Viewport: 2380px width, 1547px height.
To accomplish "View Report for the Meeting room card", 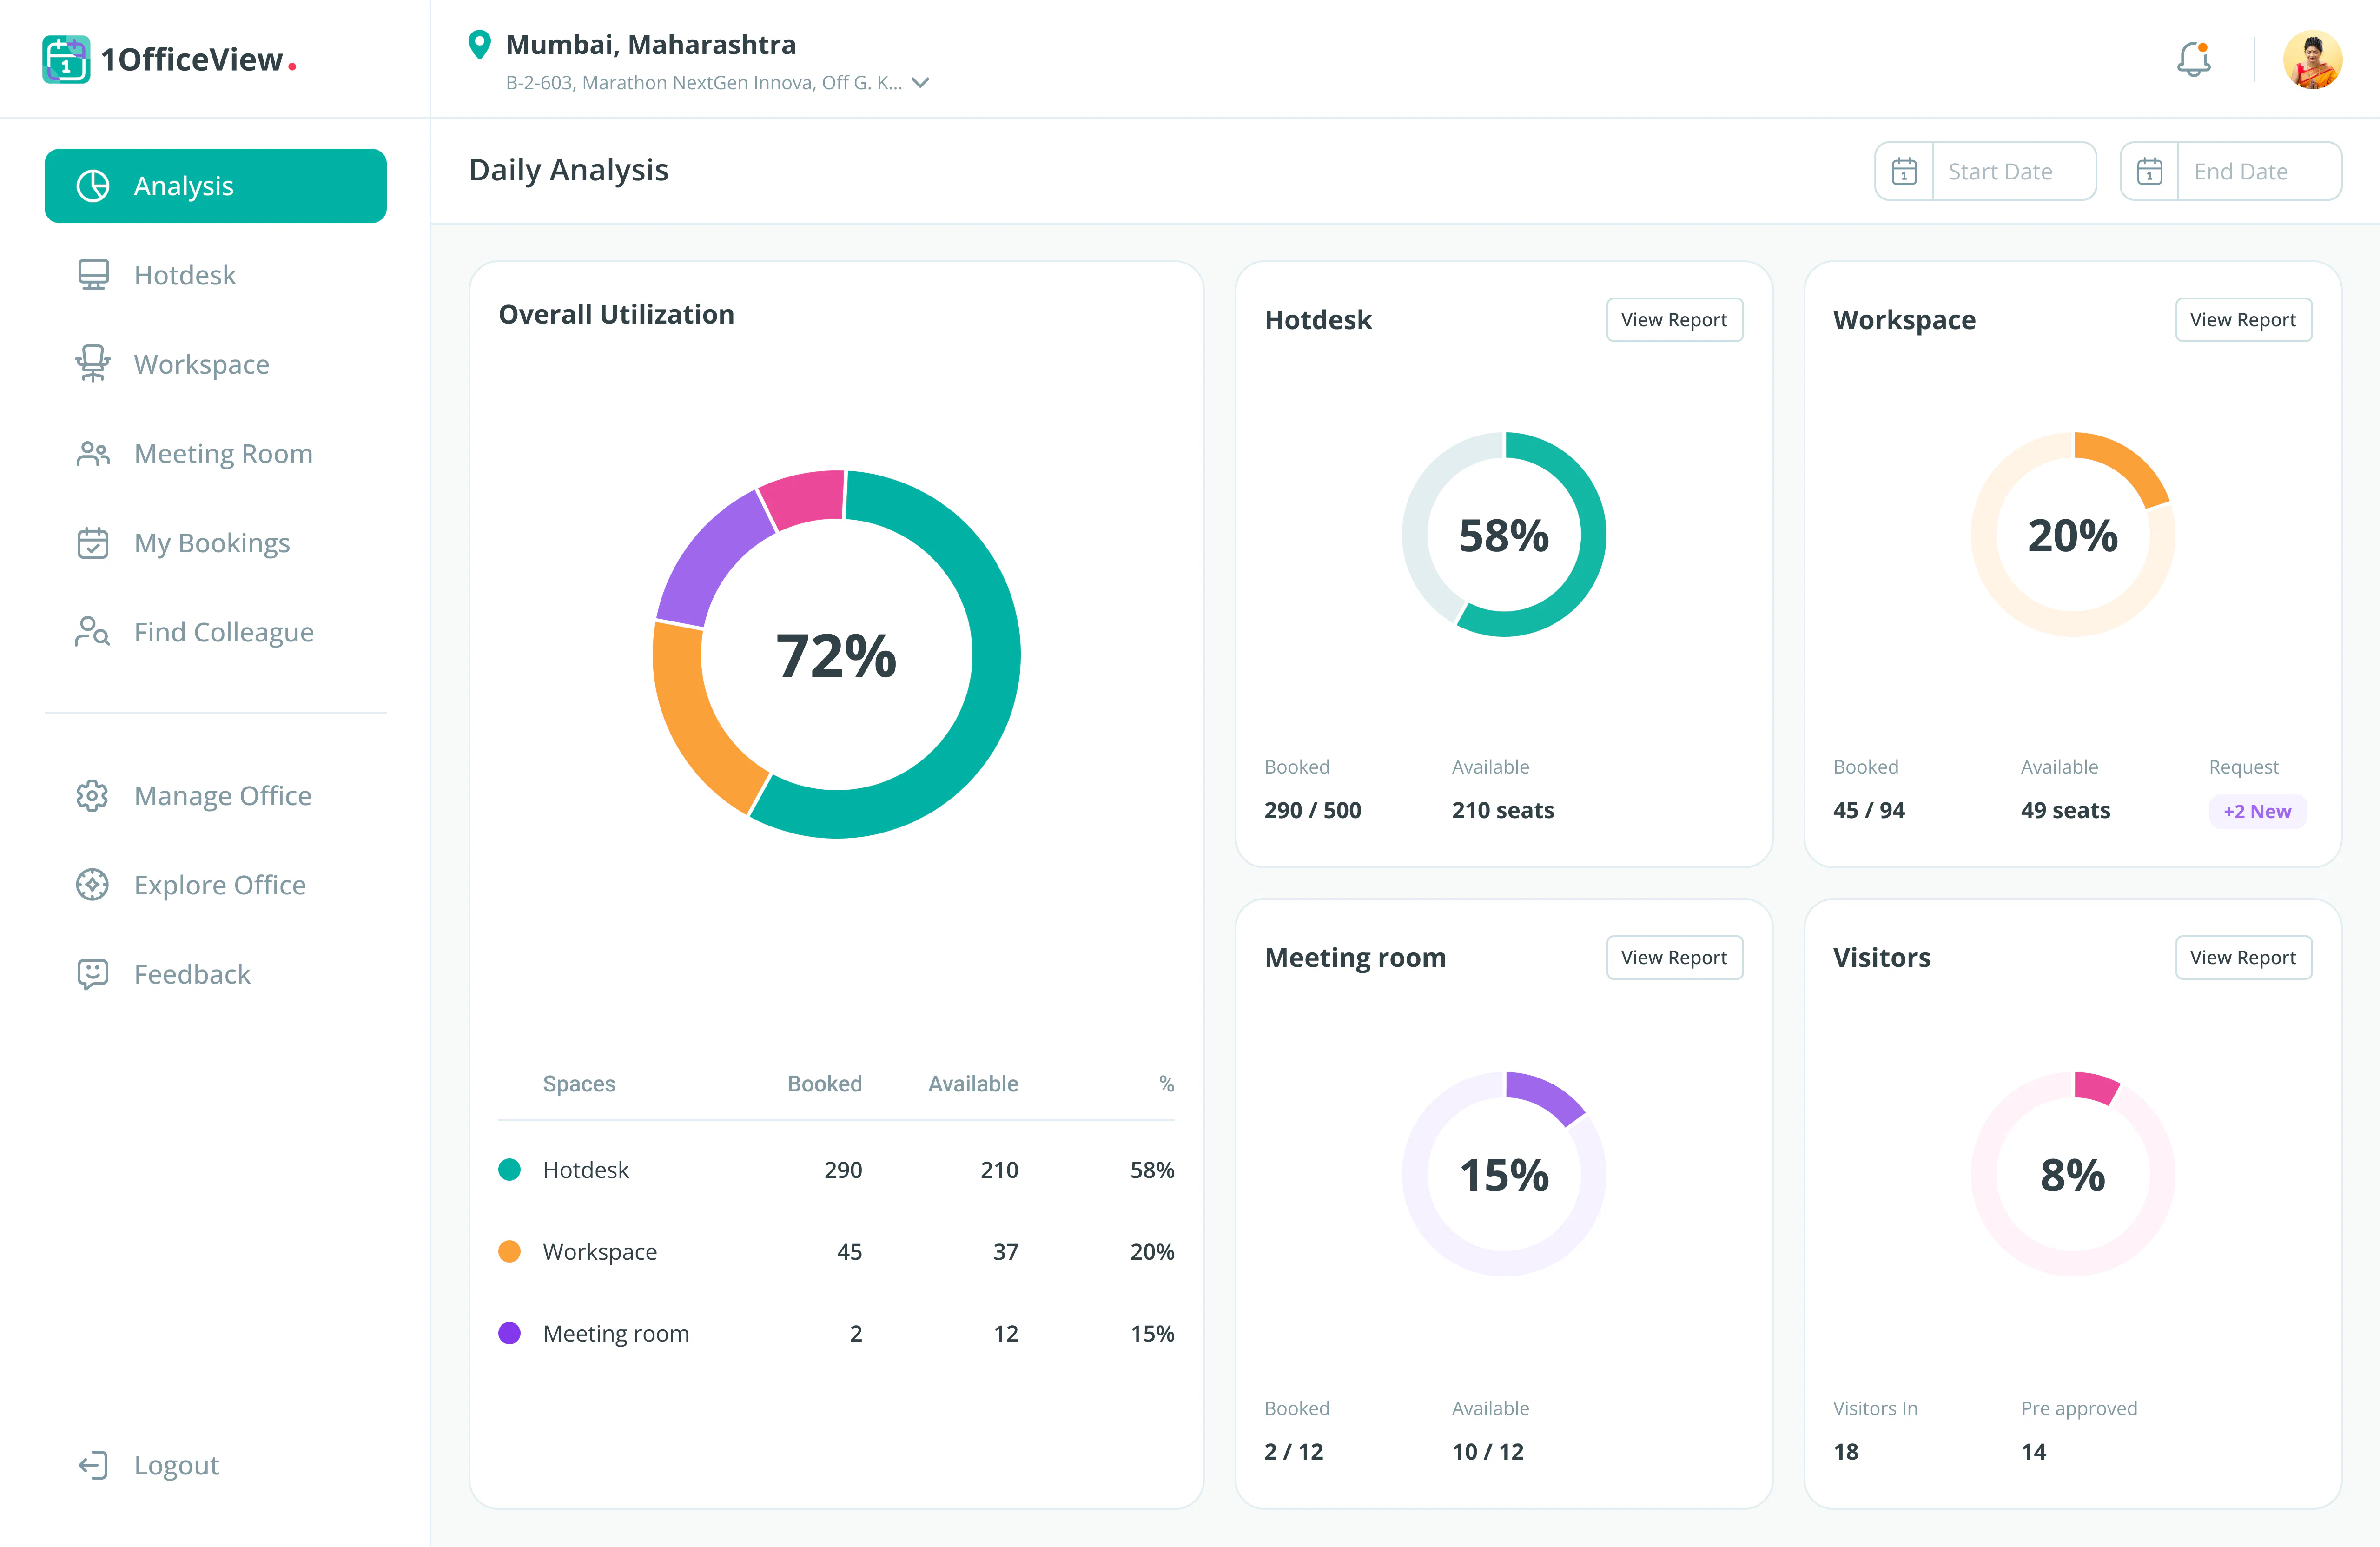I will click(1674, 958).
